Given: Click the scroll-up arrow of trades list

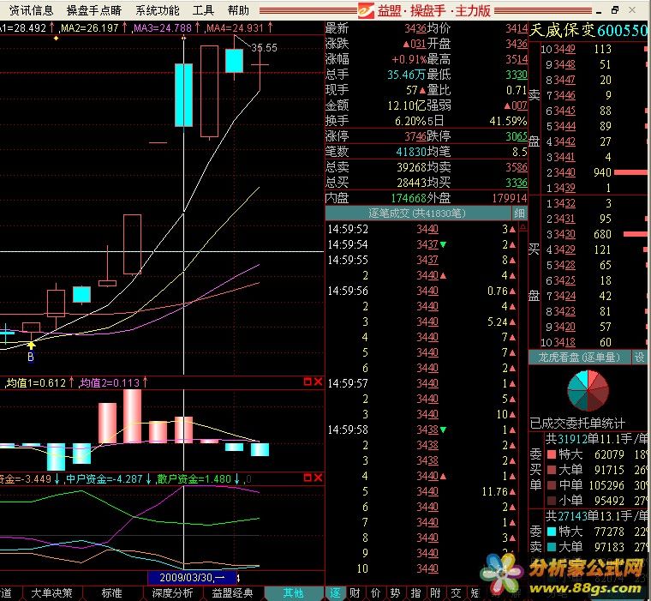Looking at the screenshot, I should point(523,227).
